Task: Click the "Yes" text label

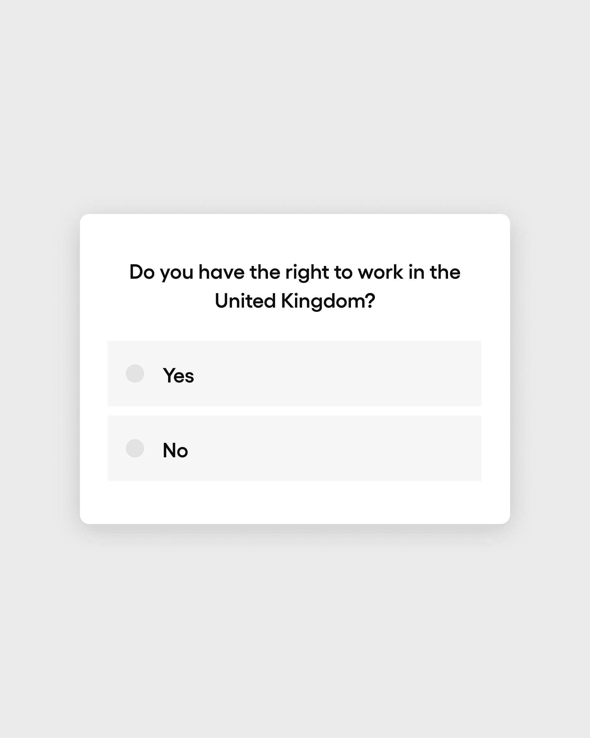Action: pos(178,375)
